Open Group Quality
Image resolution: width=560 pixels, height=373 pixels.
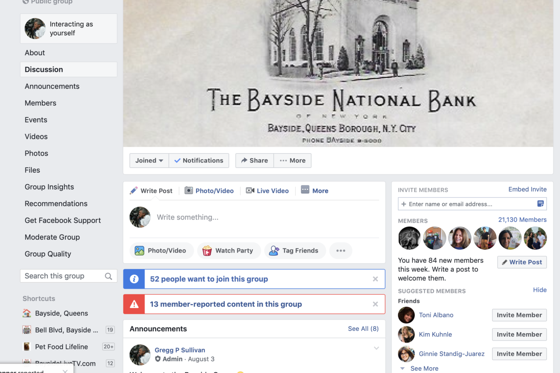[x=48, y=254]
